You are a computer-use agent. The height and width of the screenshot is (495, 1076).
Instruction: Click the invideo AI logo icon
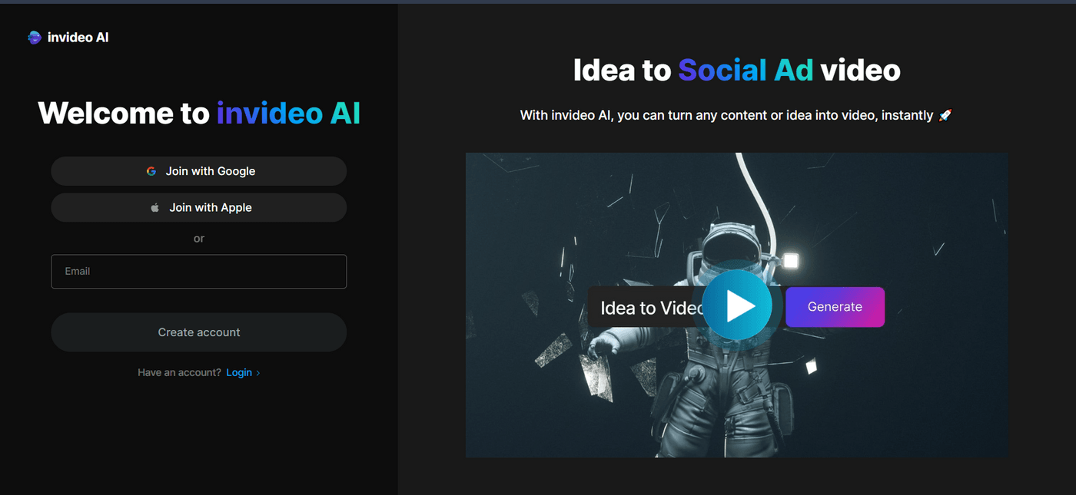[34, 37]
